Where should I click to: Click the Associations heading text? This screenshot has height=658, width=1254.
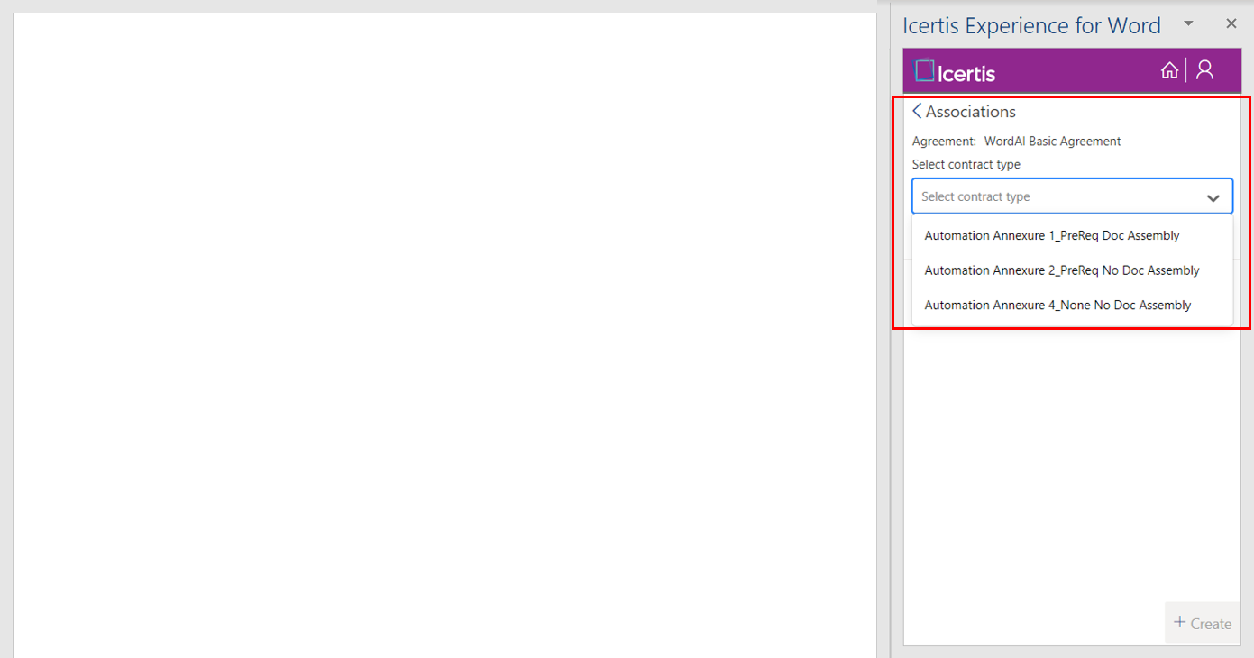click(971, 112)
